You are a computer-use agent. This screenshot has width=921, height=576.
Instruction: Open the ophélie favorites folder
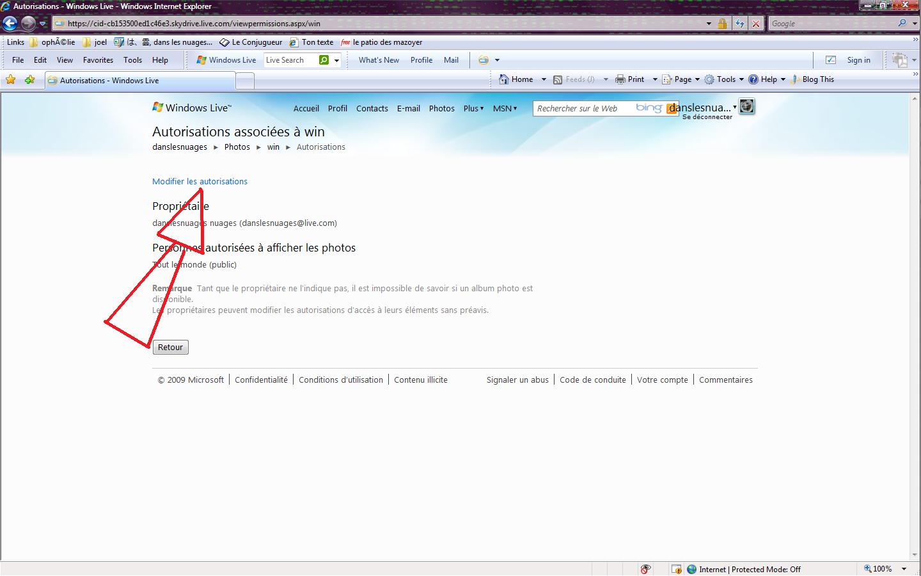coord(52,42)
